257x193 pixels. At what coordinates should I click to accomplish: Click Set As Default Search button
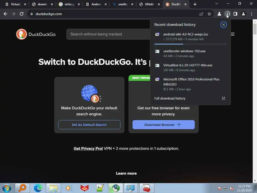point(89,125)
